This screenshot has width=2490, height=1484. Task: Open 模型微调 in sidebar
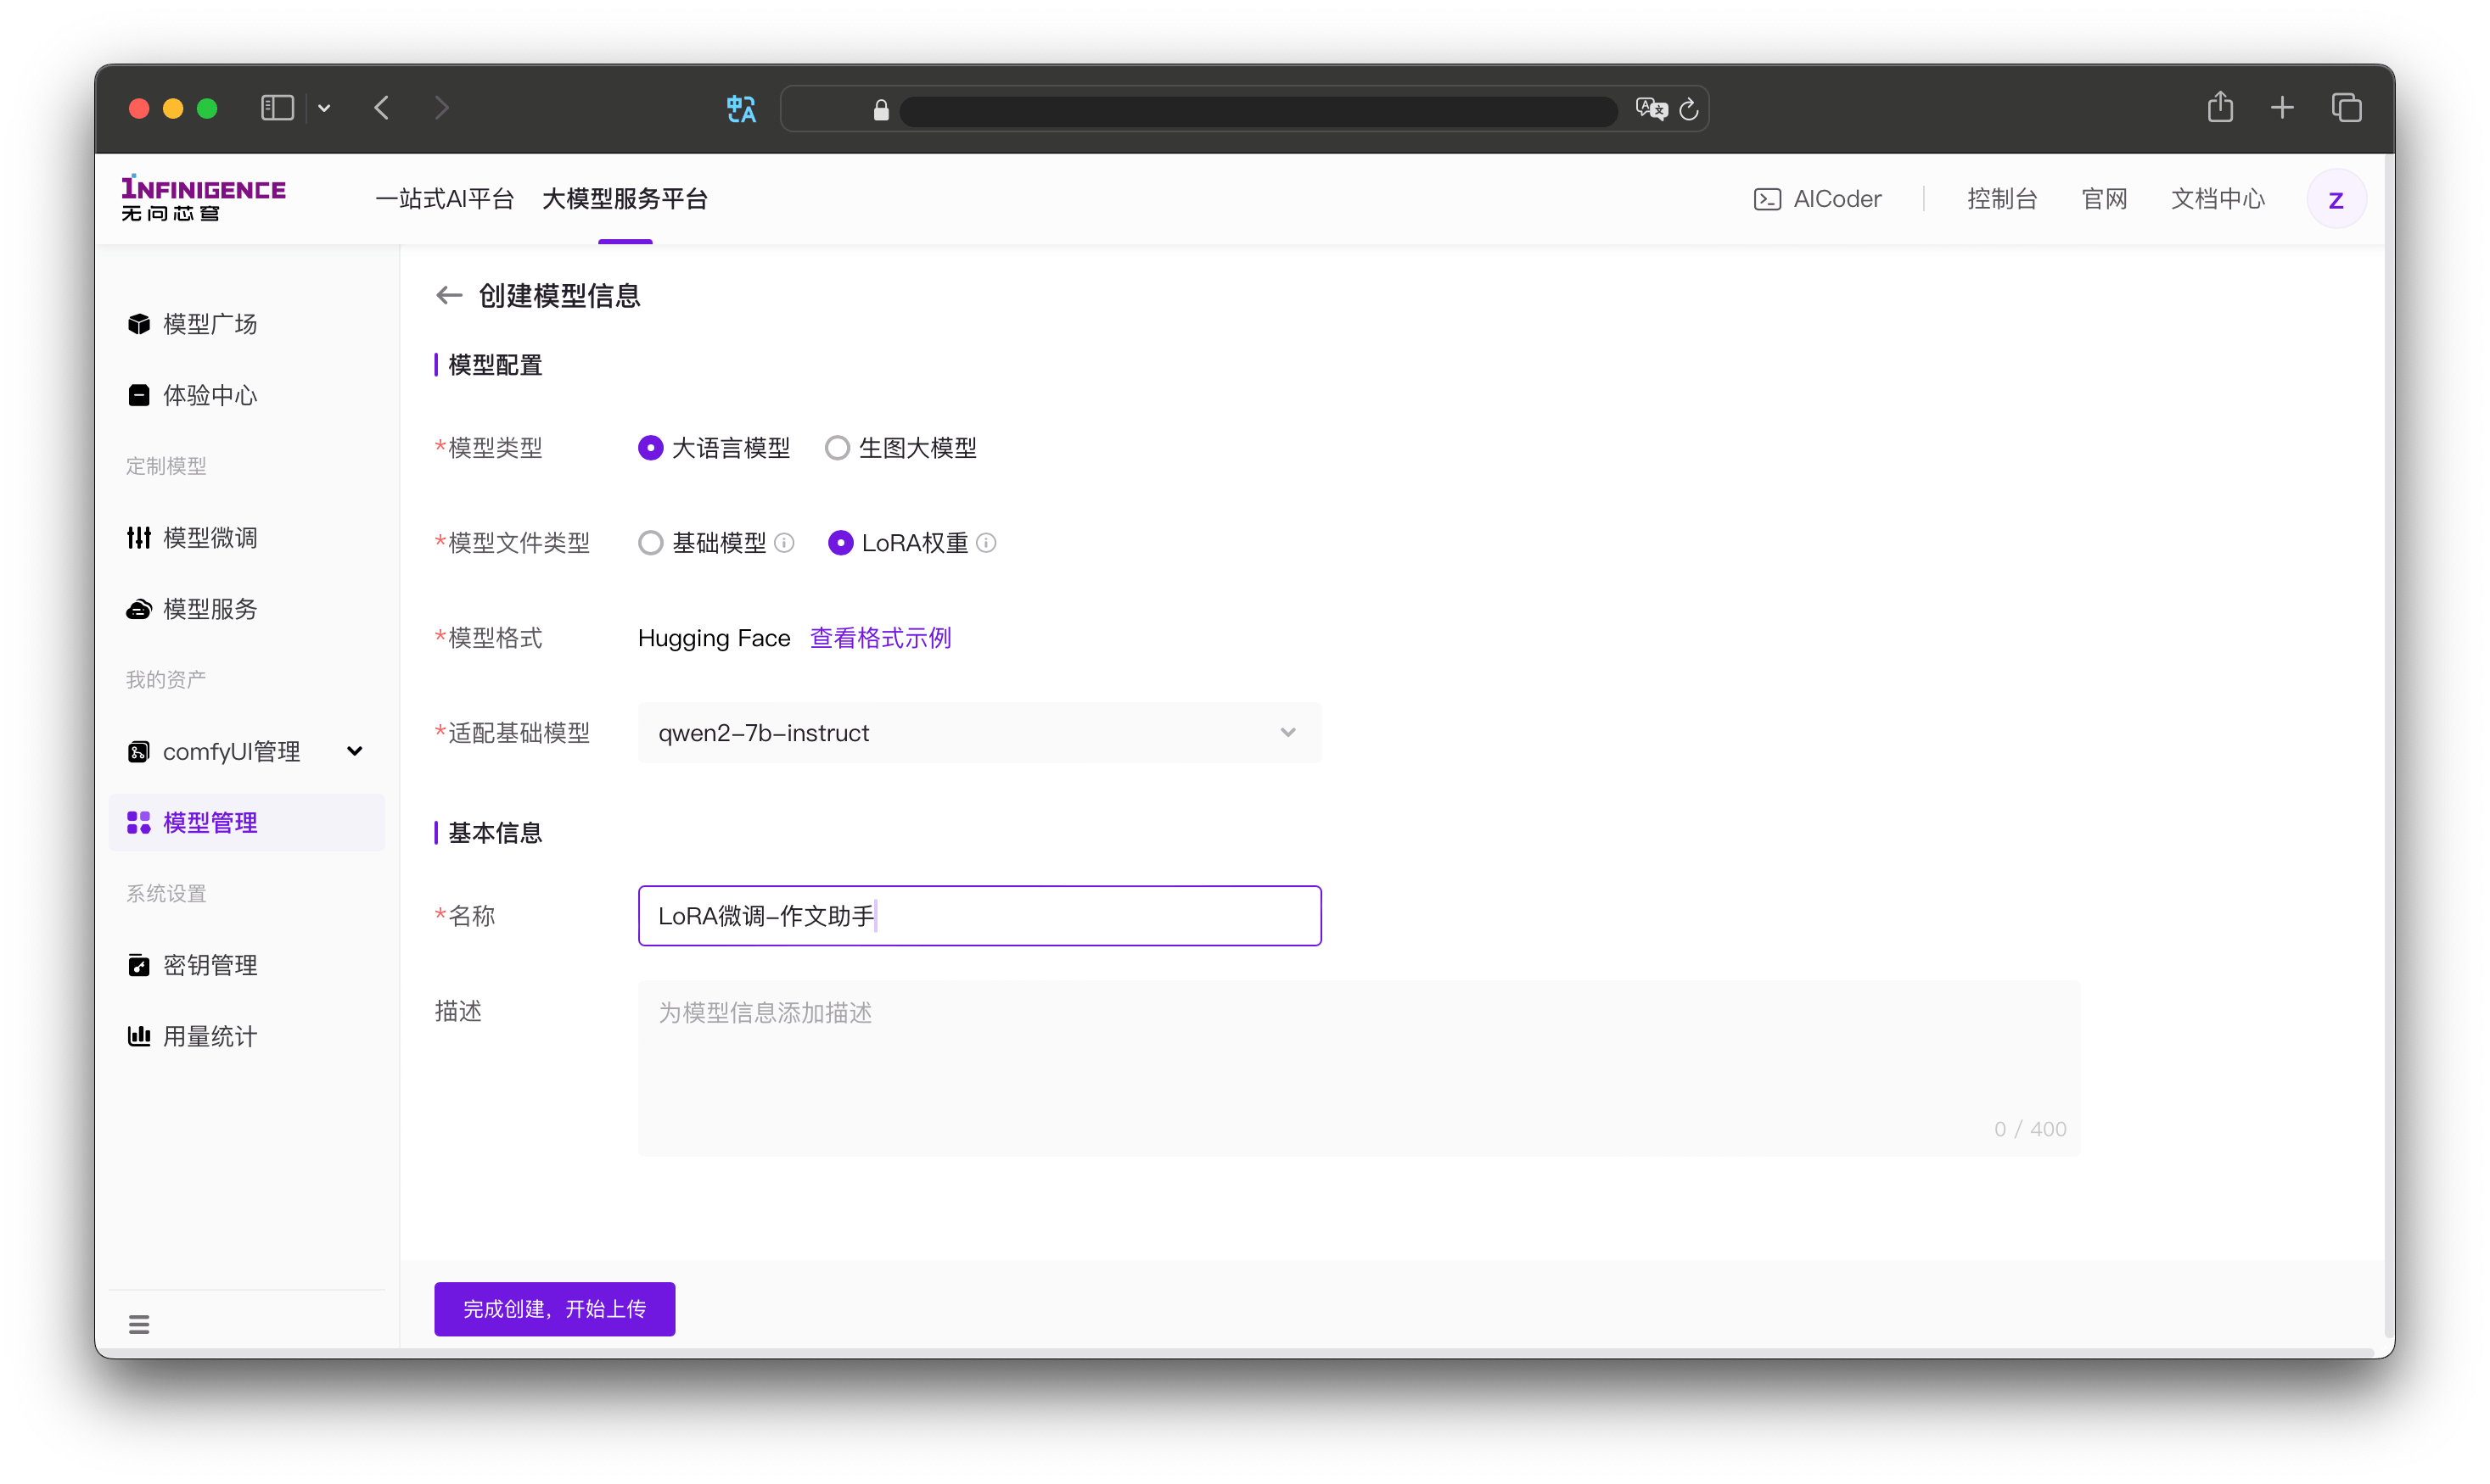(246, 538)
